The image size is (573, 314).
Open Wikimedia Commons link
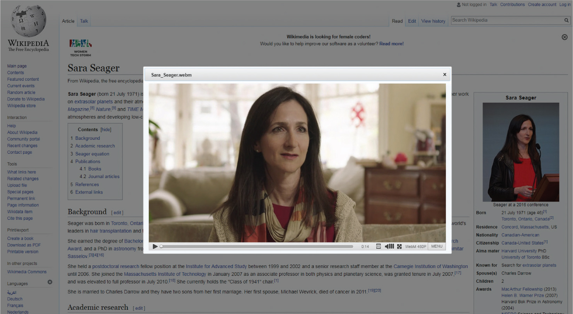coord(27,272)
